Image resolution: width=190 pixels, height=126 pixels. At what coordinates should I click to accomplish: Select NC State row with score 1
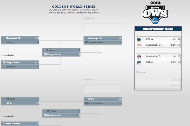(x=20, y=99)
